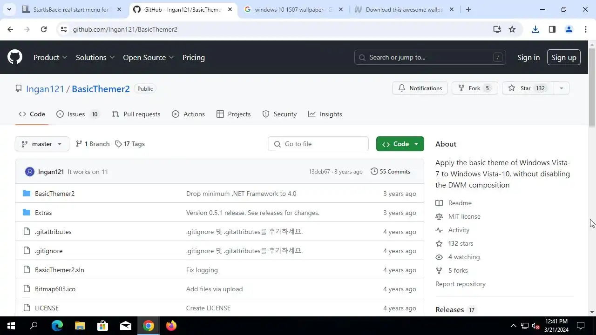The width and height of the screenshot is (596, 335).
Task: Open the notification center icon
Action: (581, 326)
